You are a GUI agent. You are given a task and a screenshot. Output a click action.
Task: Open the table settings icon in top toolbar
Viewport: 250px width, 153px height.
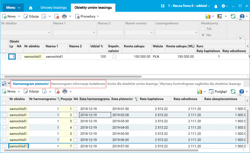point(219,16)
